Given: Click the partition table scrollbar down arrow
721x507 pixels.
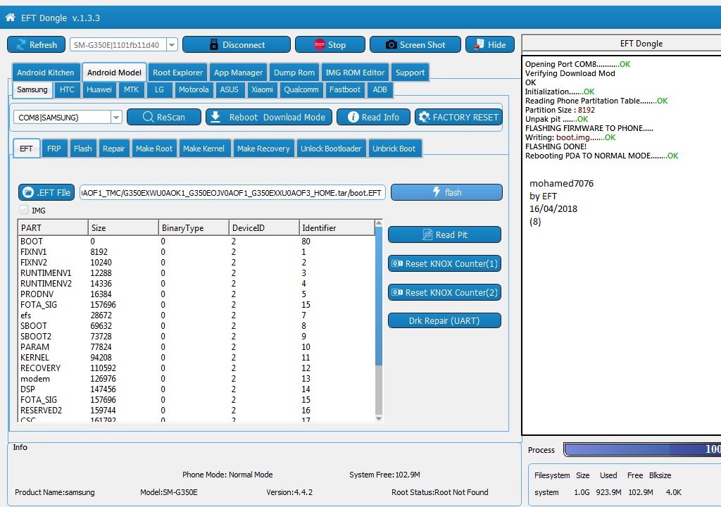Looking at the screenshot, I should 379,418.
